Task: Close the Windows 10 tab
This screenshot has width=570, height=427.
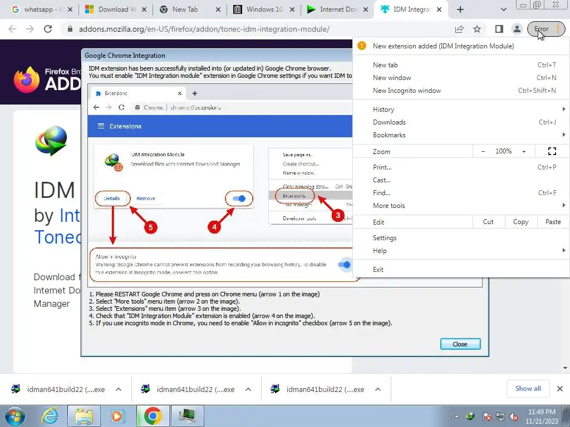Action: coord(292,10)
